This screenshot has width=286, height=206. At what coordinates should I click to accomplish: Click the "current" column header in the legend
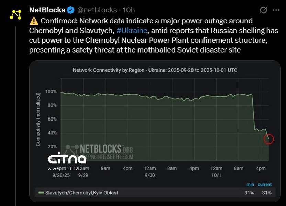pyautogui.click(x=265, y=184)
